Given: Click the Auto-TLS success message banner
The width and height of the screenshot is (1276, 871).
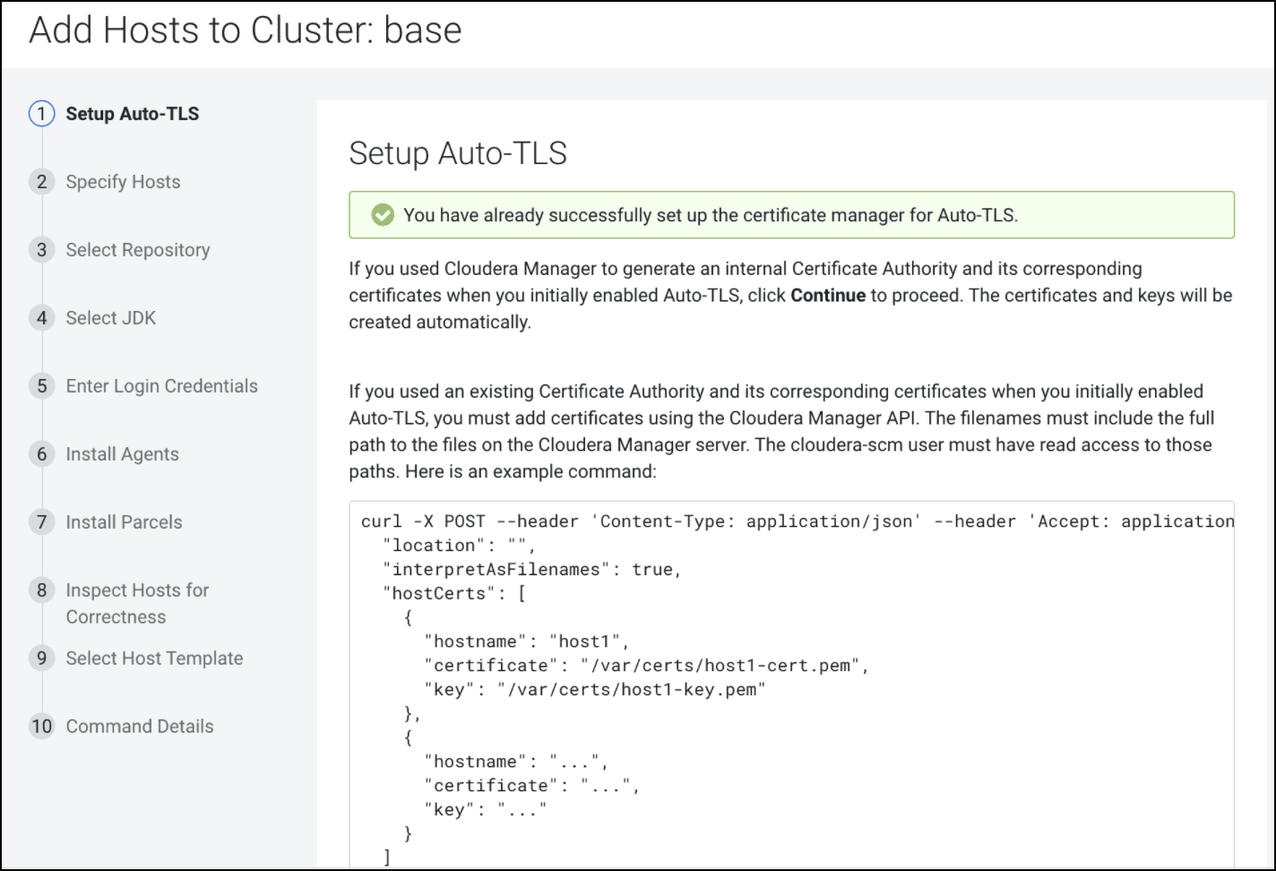Looking at the screenshot, I should tap(791, 215).
